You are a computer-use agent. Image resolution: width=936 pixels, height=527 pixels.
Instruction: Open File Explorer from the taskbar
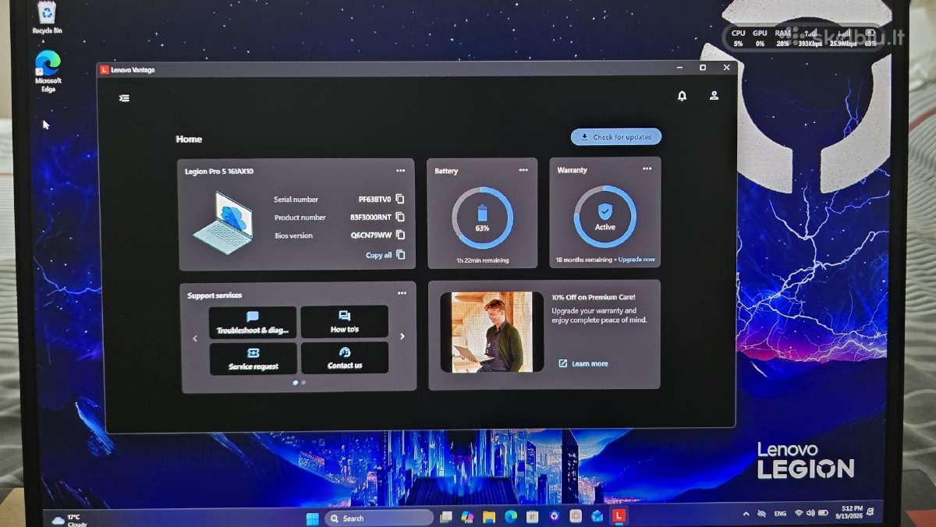click(x=489, y=517)
